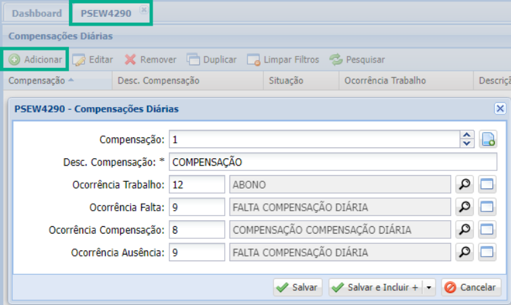Click the Desc. Compensação text field
511x305 pixels.
(x=332, y=162)
